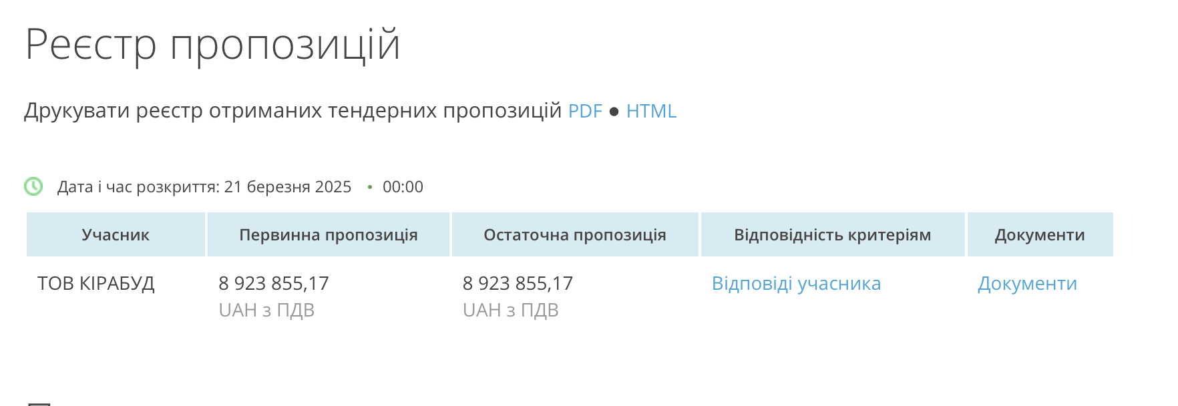Click the Остаточна пропозиція column header

(x=575, y=234)
